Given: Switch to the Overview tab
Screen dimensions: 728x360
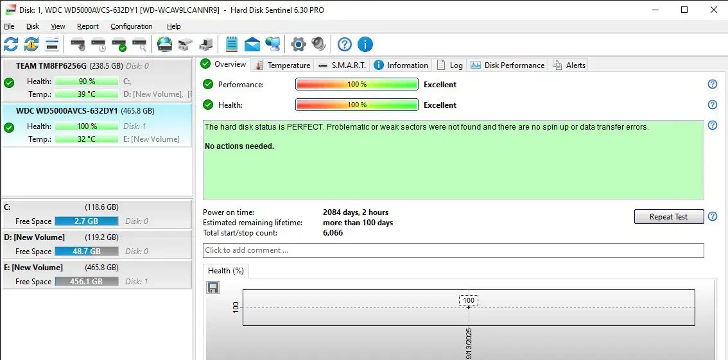Looking at the screenshot, I should click(x=225, y=64).
